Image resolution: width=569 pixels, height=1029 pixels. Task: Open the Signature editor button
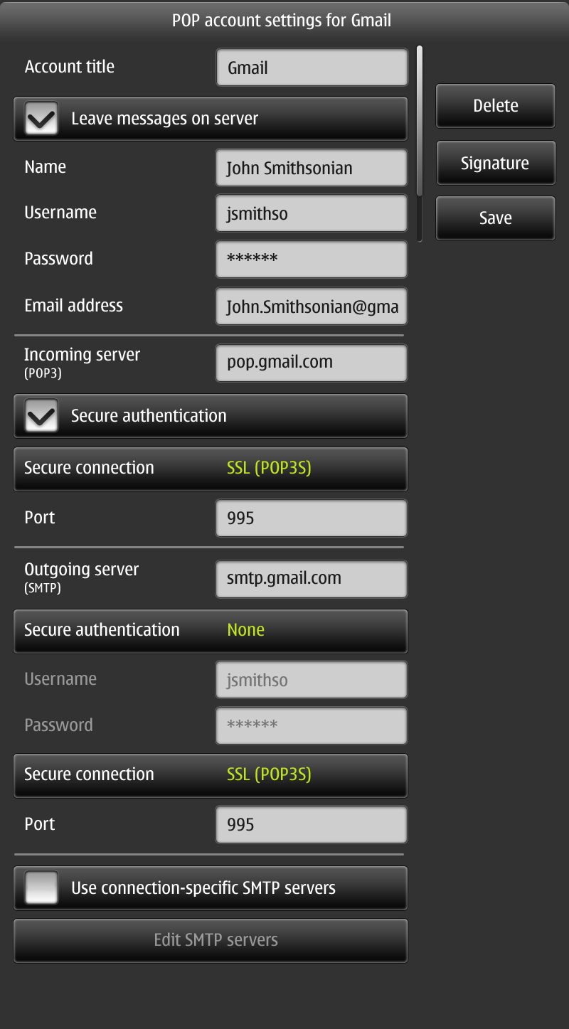(x=495, y=164)
